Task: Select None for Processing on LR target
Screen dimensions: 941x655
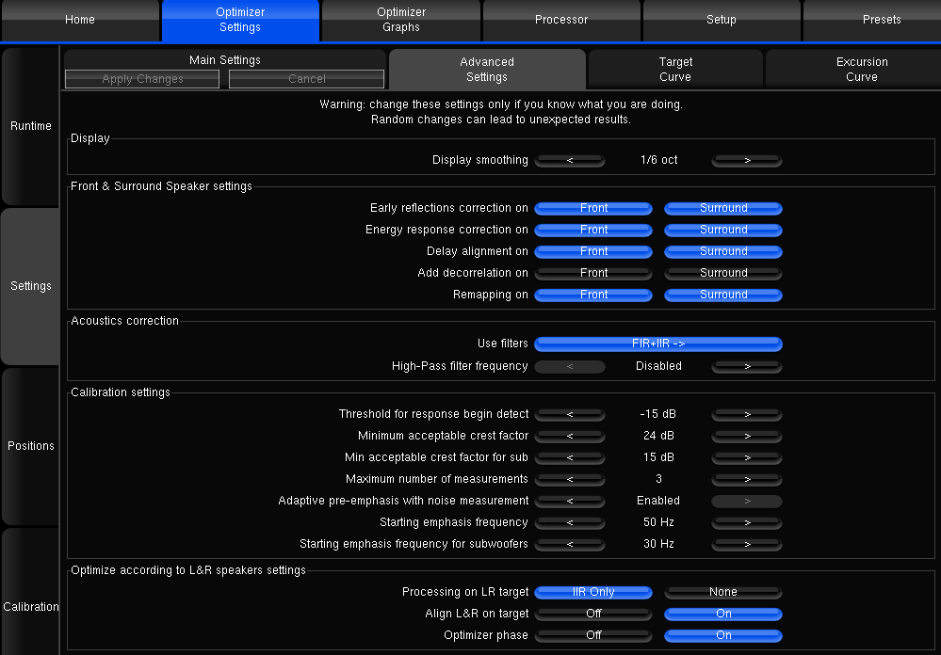Action: [x=723, y=593]
